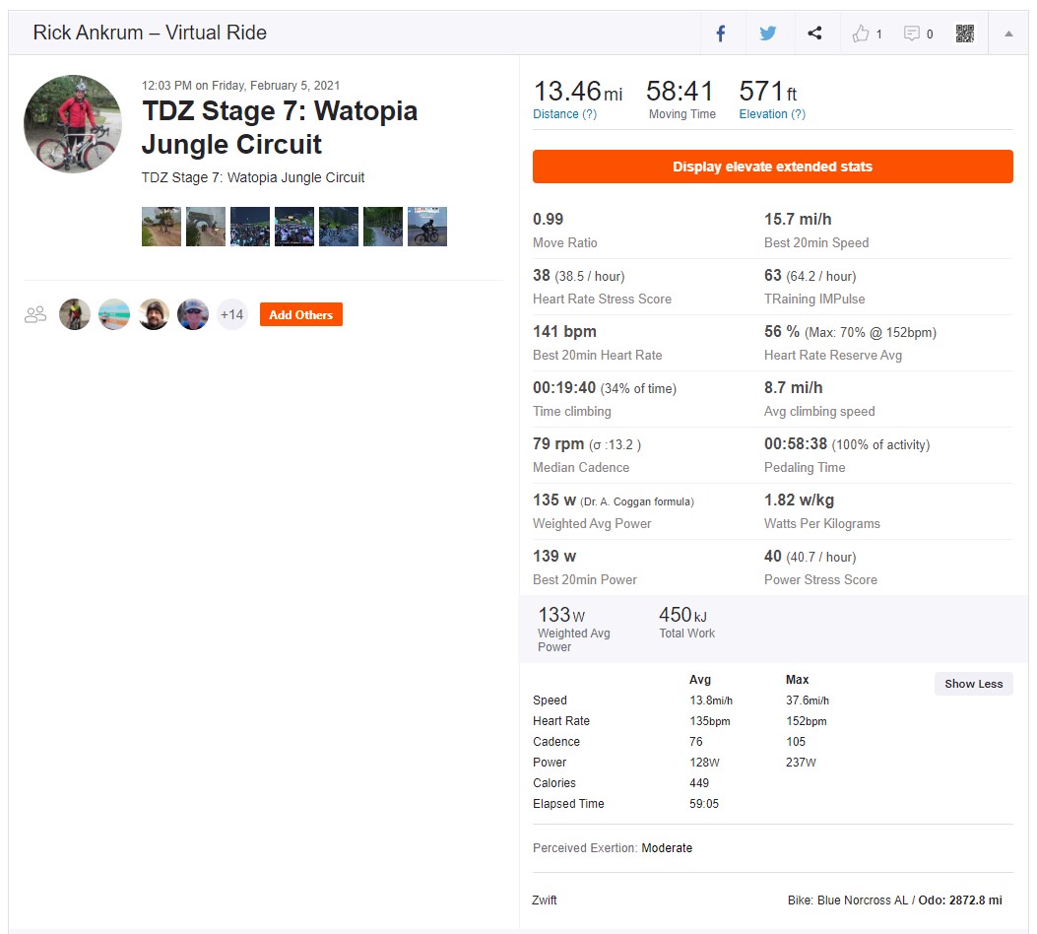The width and height of the screenshot is (1037, 934).
Task: Share activity on Facebook icon
Action: tap(721, 33)
